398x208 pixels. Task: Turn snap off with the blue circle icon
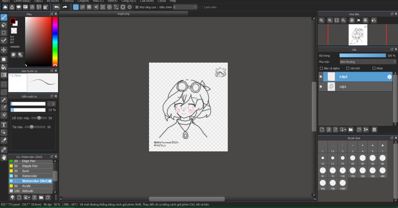[x=76, y=7]
